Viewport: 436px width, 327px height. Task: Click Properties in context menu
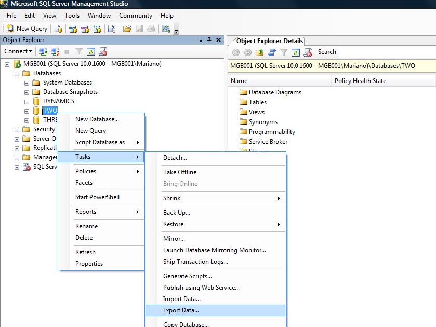pyautogui.click(x=101, y=264)
